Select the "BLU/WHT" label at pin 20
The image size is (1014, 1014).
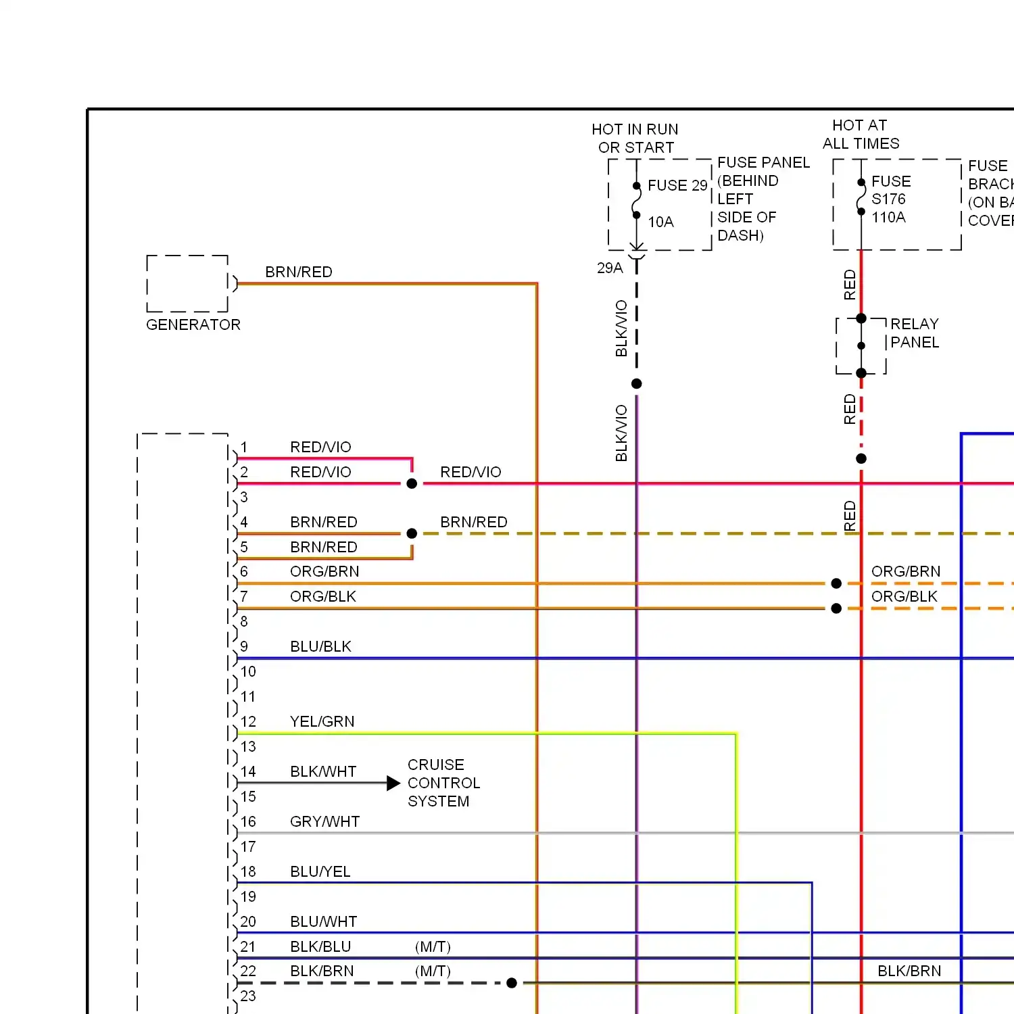pos(324,921)
